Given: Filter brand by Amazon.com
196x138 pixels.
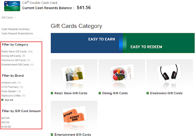Looking at the screenshot, I should [x=11, y=83].
